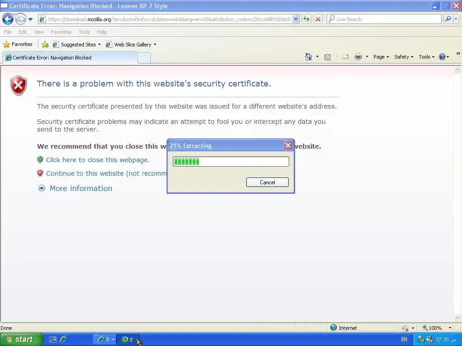Click the Forward navigation arrow

tap(20, 19)
